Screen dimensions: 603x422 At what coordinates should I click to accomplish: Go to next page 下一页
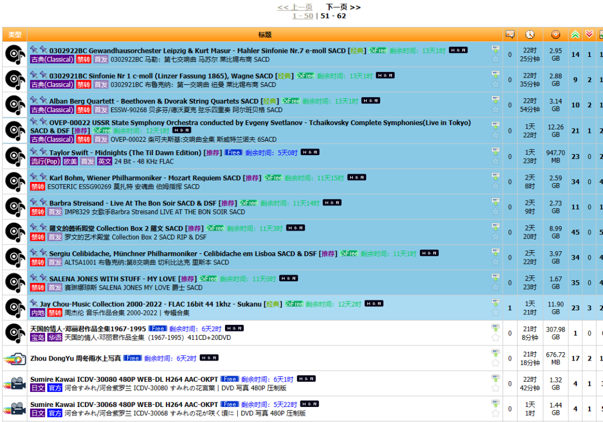(x=343, y=7)
